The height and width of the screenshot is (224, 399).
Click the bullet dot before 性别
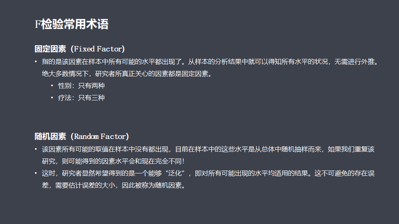pos(52,86)
